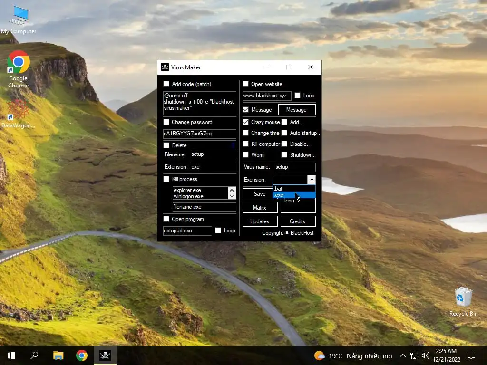
Task: Tick the Shutdown.. checkbox
Action: pyautogui.click(x=284, y=154)
